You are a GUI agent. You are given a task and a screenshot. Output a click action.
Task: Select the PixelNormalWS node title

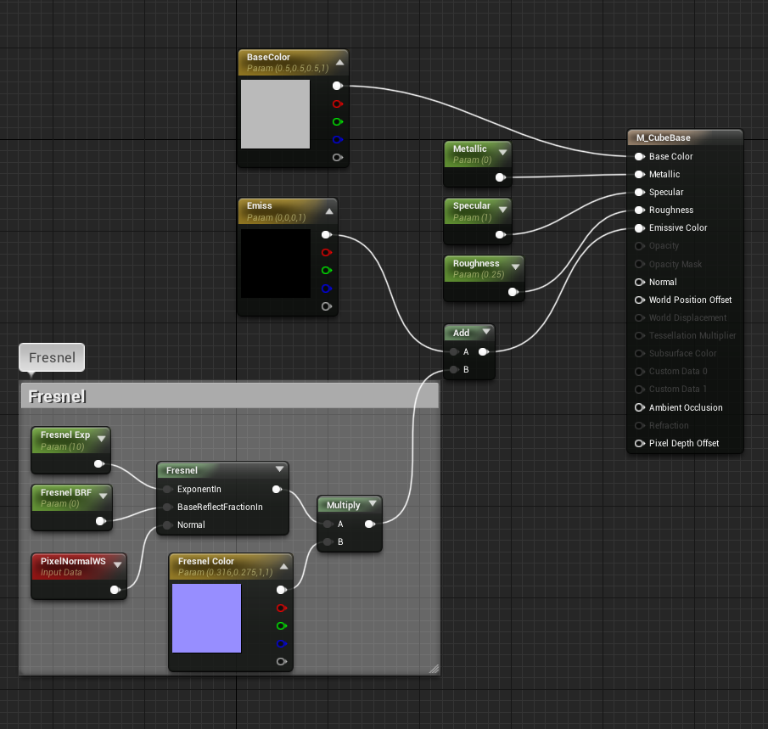(x=73, y=561)
